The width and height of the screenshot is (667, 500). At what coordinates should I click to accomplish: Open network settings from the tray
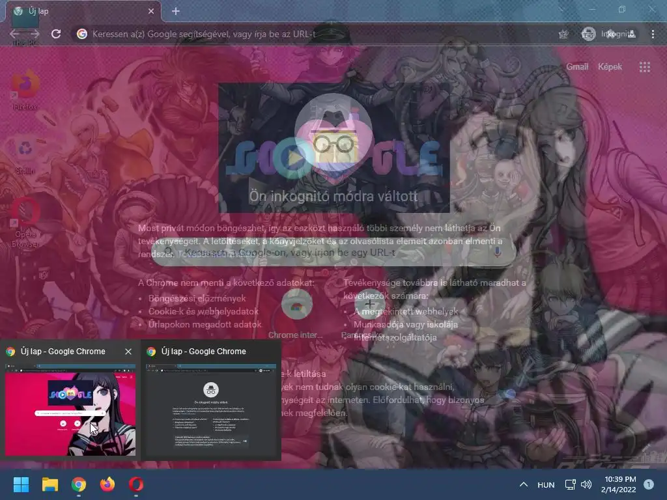click(x=570, y=484)
